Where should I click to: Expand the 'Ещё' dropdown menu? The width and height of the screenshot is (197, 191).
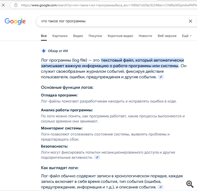(x=187, y=36)
